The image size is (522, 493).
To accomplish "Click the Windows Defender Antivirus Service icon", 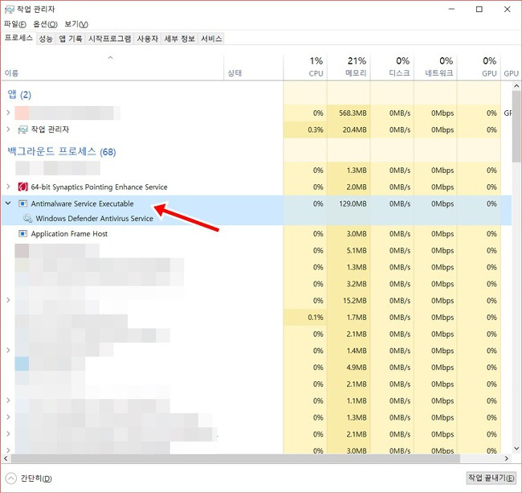I will click(27, 219).
